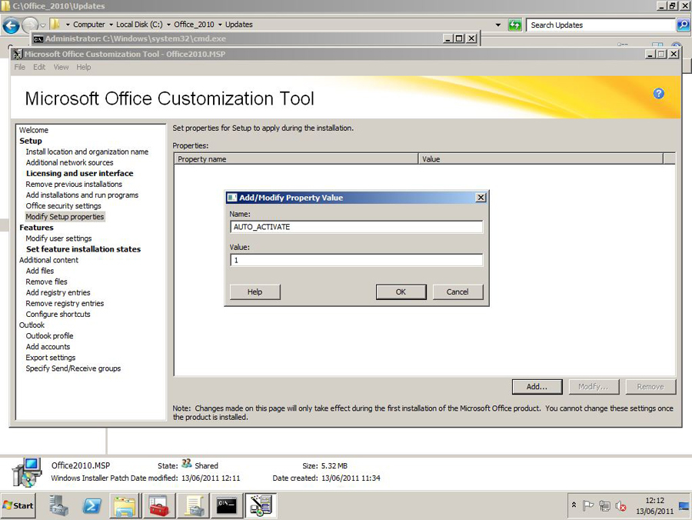
Task: Click the Modify... button
Action: coord(594,387)
